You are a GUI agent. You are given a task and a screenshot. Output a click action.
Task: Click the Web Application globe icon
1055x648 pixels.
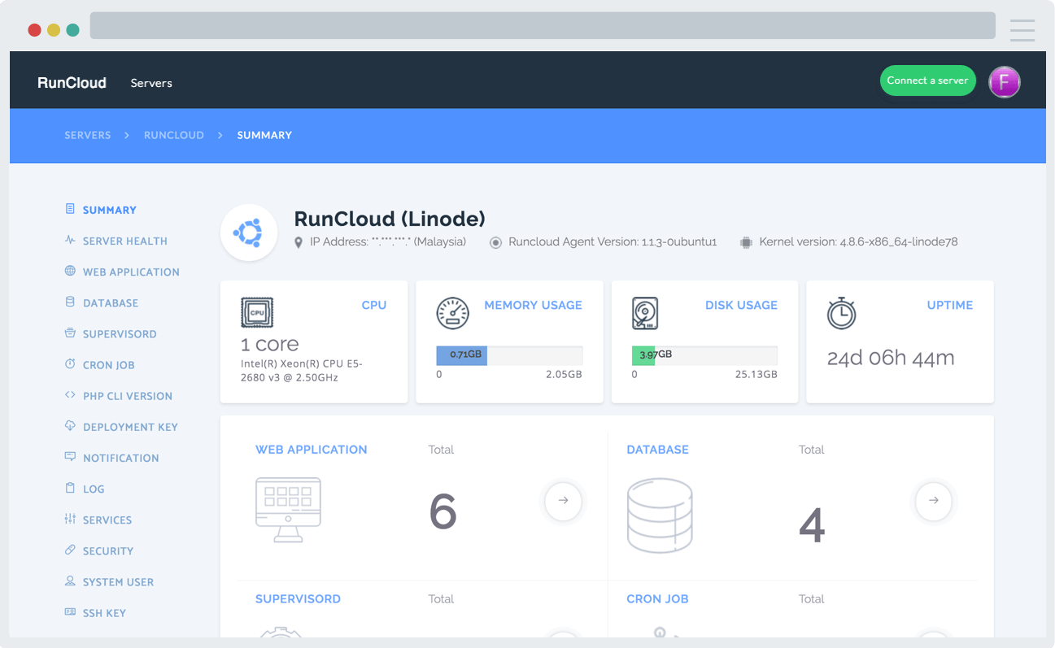[x=70, y=271]
